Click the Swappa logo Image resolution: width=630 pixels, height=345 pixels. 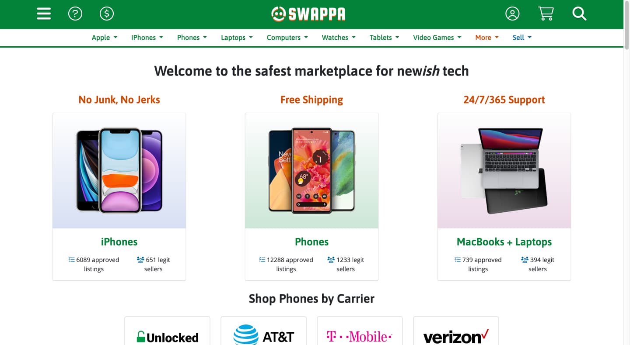[308, 14]
